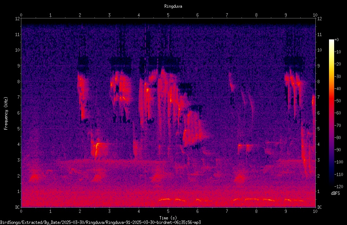
Task: Click the 2 second tick on the top time axis
Action: [80, 15]
